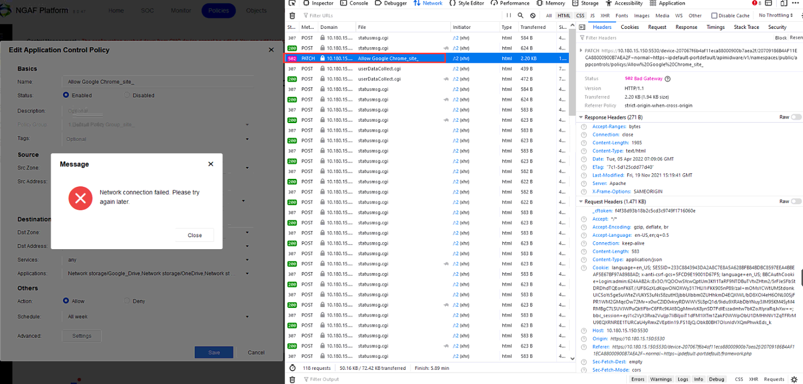803x384 pixels.
Task: Open console settings gear icon
Action: pyautogui.click(x=794, y=379)
